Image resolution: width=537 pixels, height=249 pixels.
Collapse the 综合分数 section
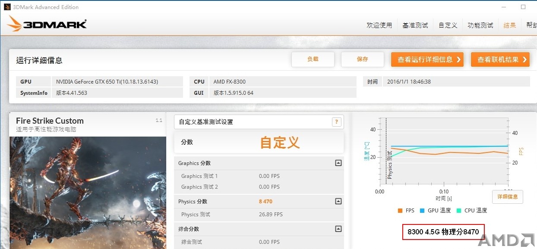click(x=338, y=229)
